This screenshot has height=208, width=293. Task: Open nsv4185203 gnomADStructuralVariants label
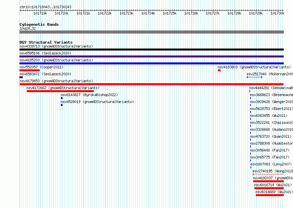(56, 60)
